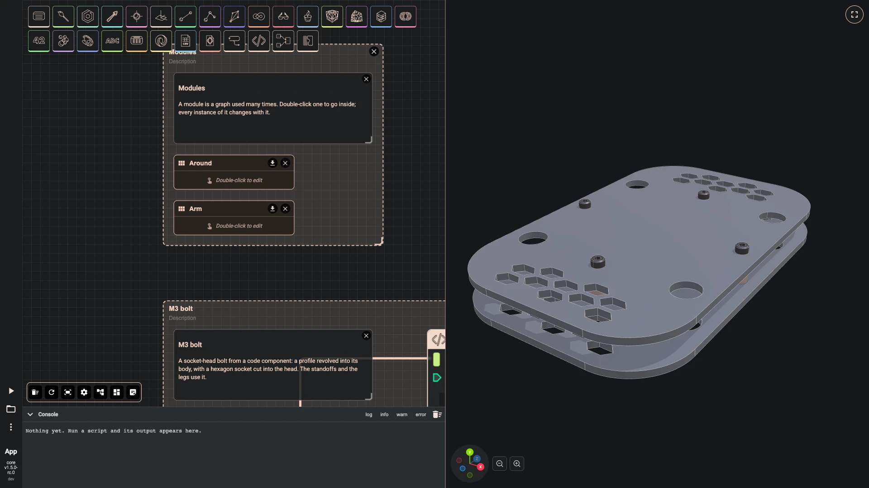Download the Around module
The image size is (869, 488).
pyautogui.click(x=272, y=163)
